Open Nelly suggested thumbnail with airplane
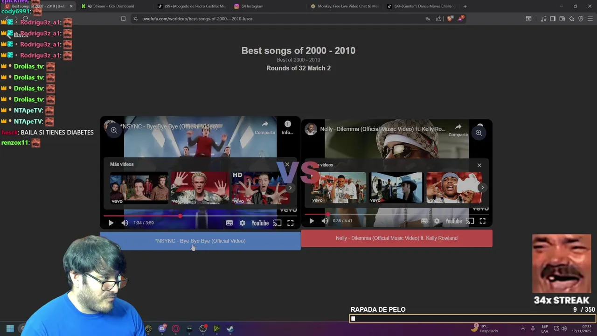The height and width of the screenshot is (336, 597). [x=396, y=188]
